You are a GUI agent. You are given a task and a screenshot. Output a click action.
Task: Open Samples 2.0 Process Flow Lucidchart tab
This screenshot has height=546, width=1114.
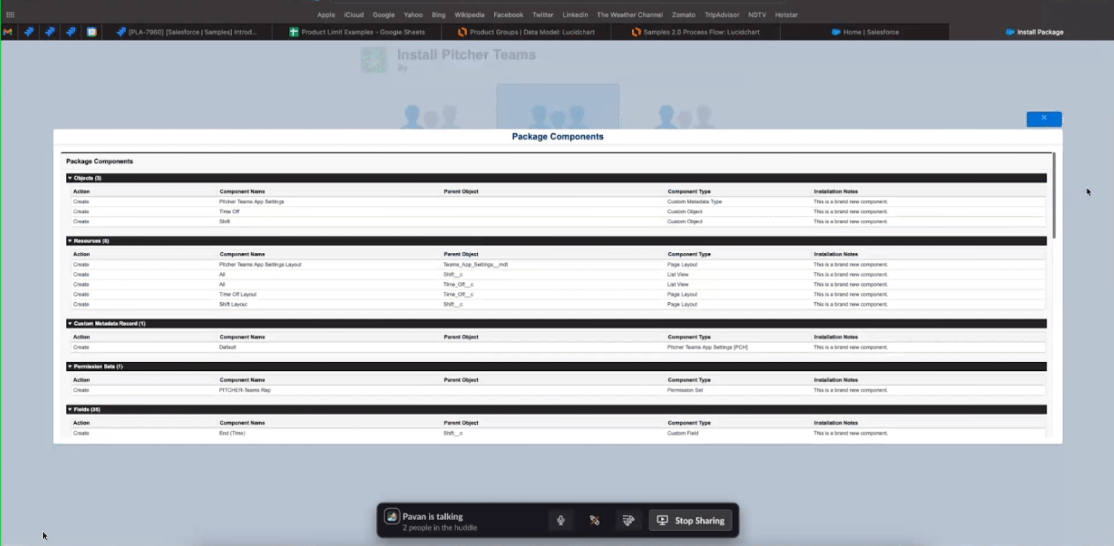[695, 32]
